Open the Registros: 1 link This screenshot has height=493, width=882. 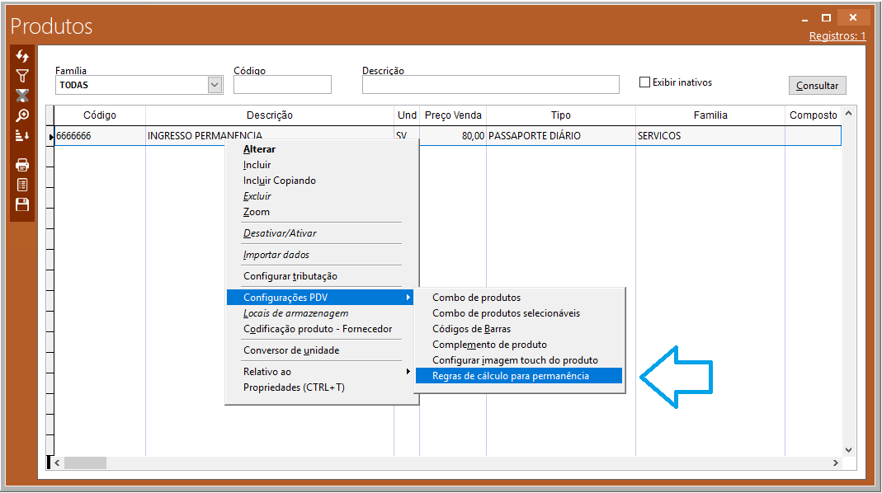point(837,36)
